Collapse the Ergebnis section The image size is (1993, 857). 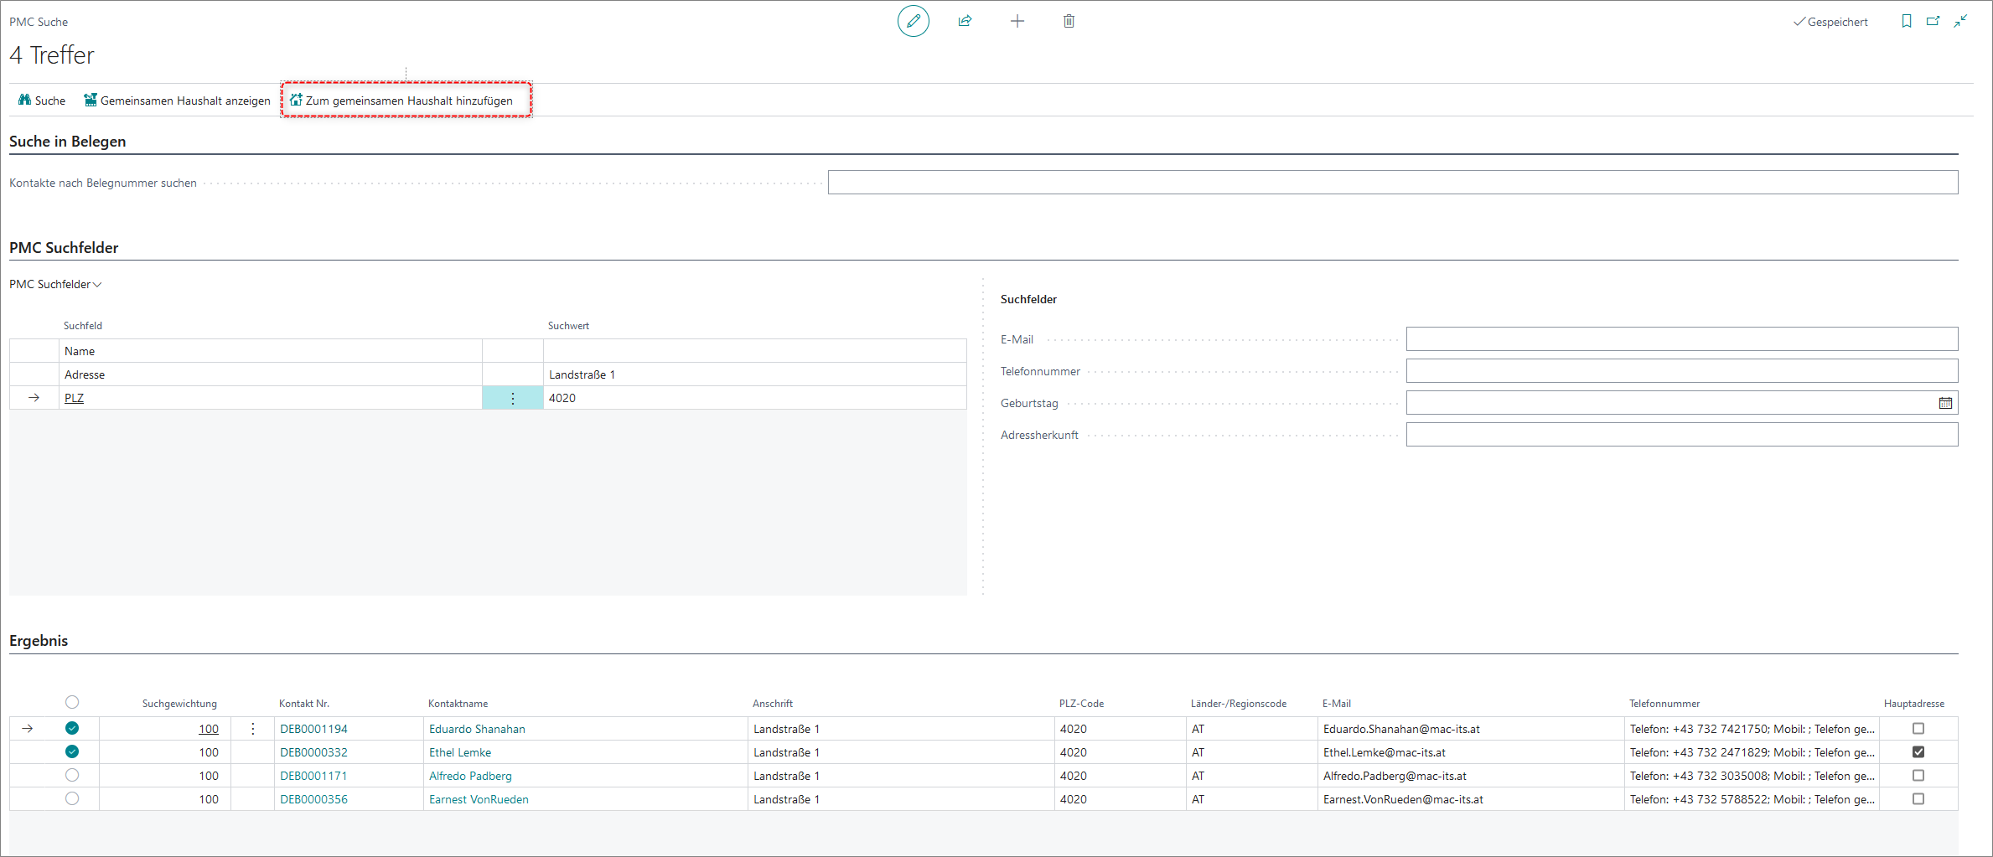(x=39, y=641)
